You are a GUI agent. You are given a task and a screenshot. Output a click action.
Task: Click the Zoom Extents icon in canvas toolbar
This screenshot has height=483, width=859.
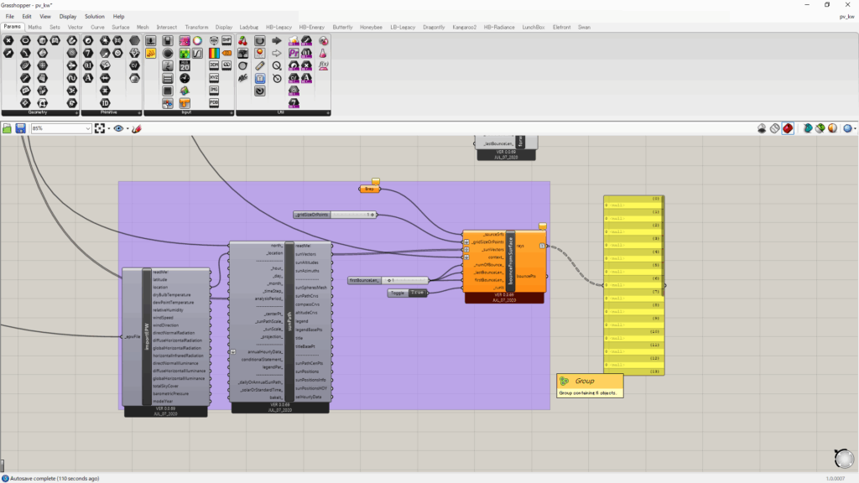coord(101,128)
